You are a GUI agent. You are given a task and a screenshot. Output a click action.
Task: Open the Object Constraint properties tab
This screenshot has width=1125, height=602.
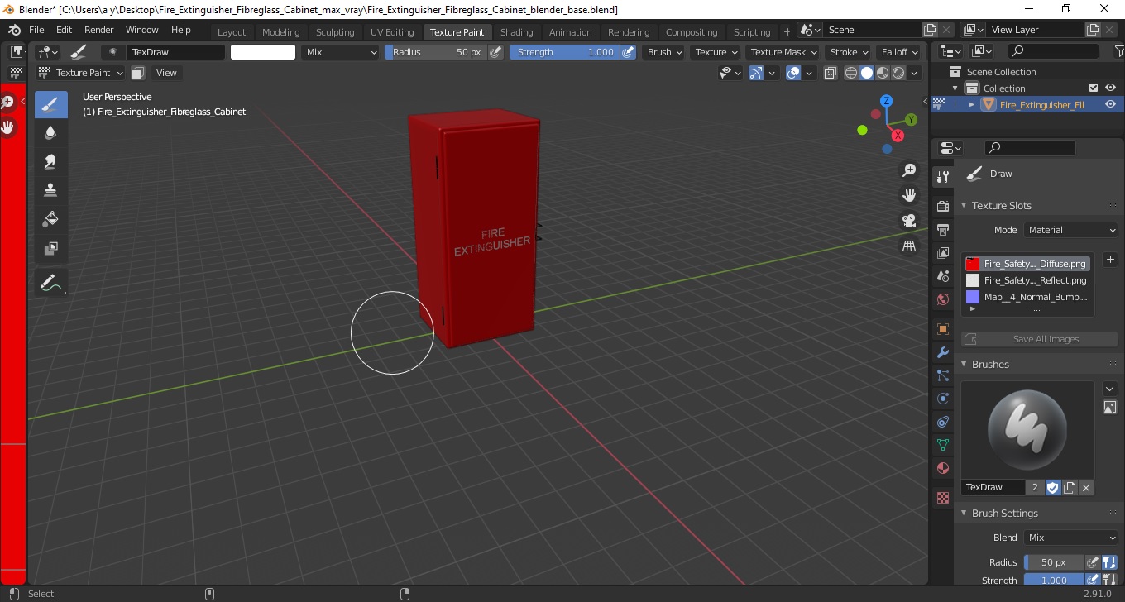pos(942,422)
